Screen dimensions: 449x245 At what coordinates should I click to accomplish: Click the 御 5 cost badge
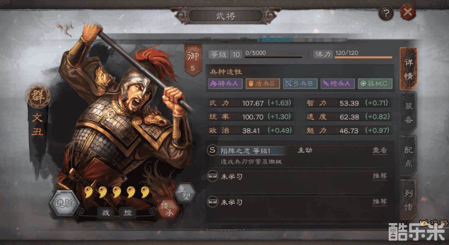pyautogui.click(x=193, y=59)
